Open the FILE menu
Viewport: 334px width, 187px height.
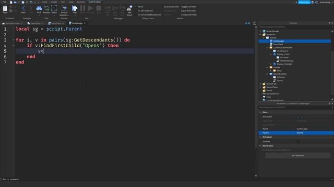[4, 2]
